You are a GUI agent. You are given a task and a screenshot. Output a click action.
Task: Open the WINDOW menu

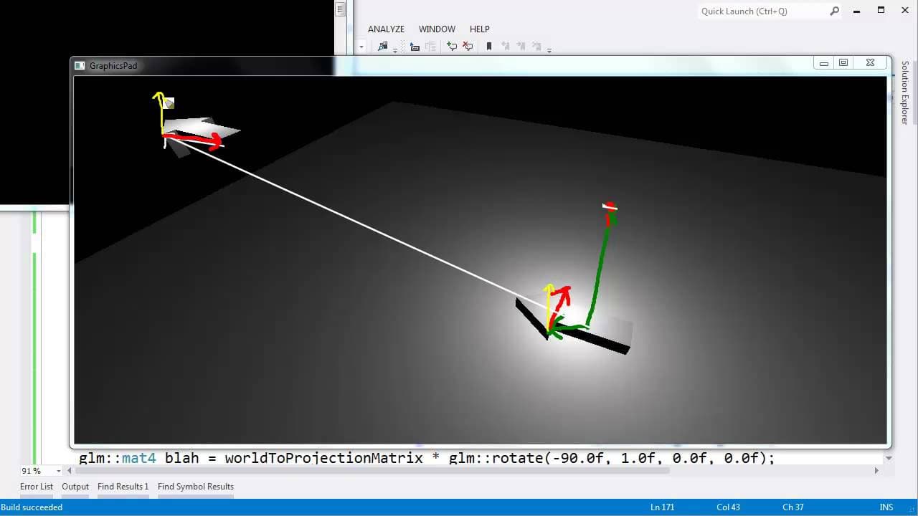(437, 29)
